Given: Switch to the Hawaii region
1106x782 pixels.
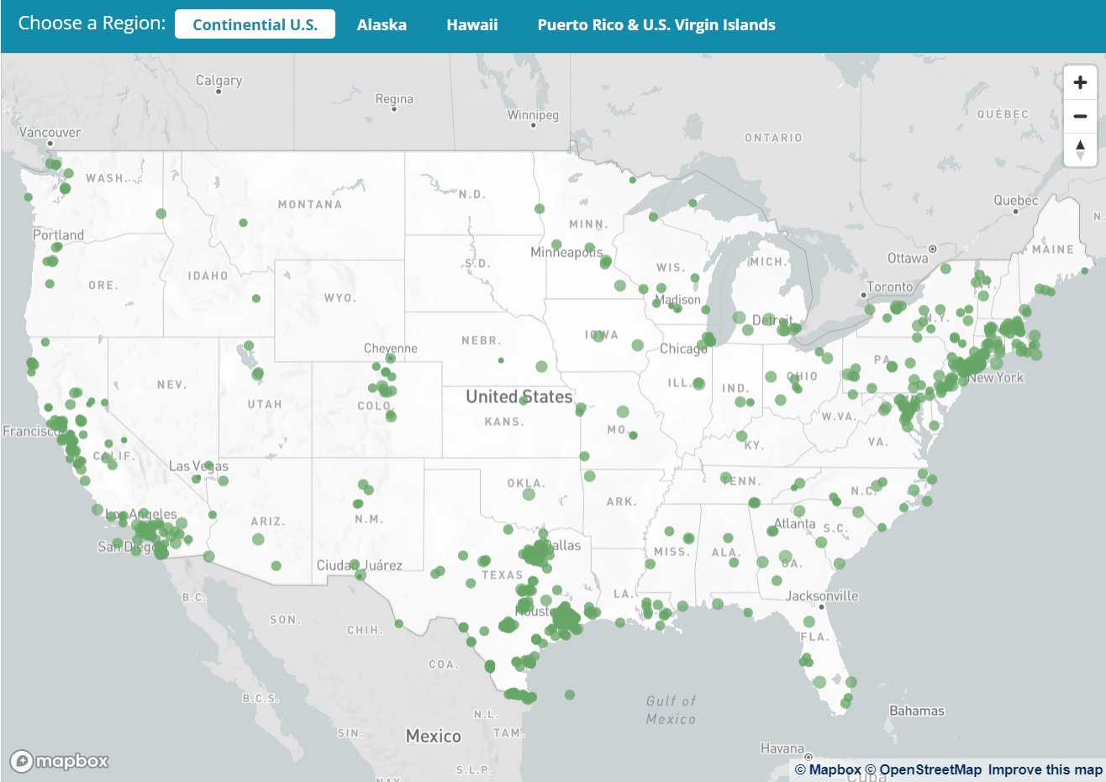Looking at the screenshot, I should pyautogui.click(x=472, y=24).
